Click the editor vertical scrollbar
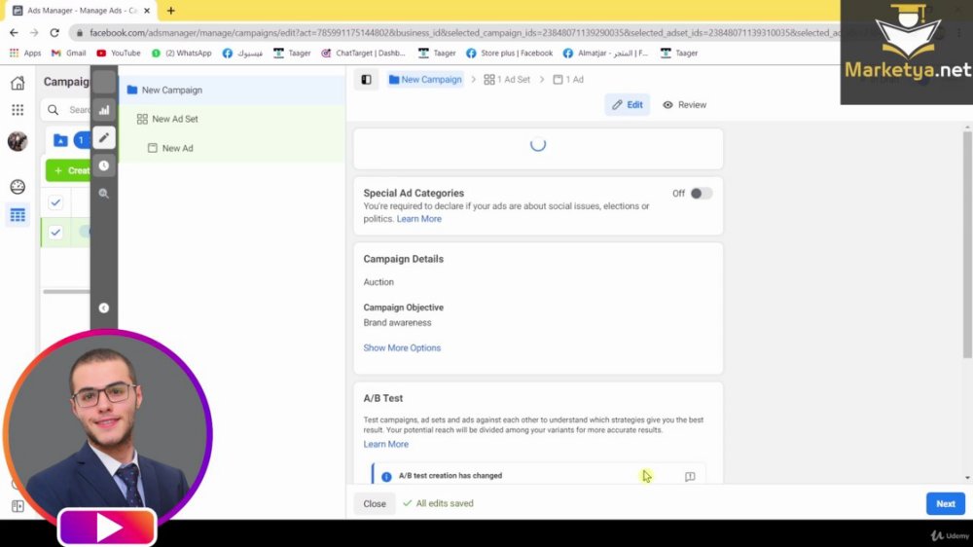This screenshot has height=547, width=973. click(x=967, y=244)
